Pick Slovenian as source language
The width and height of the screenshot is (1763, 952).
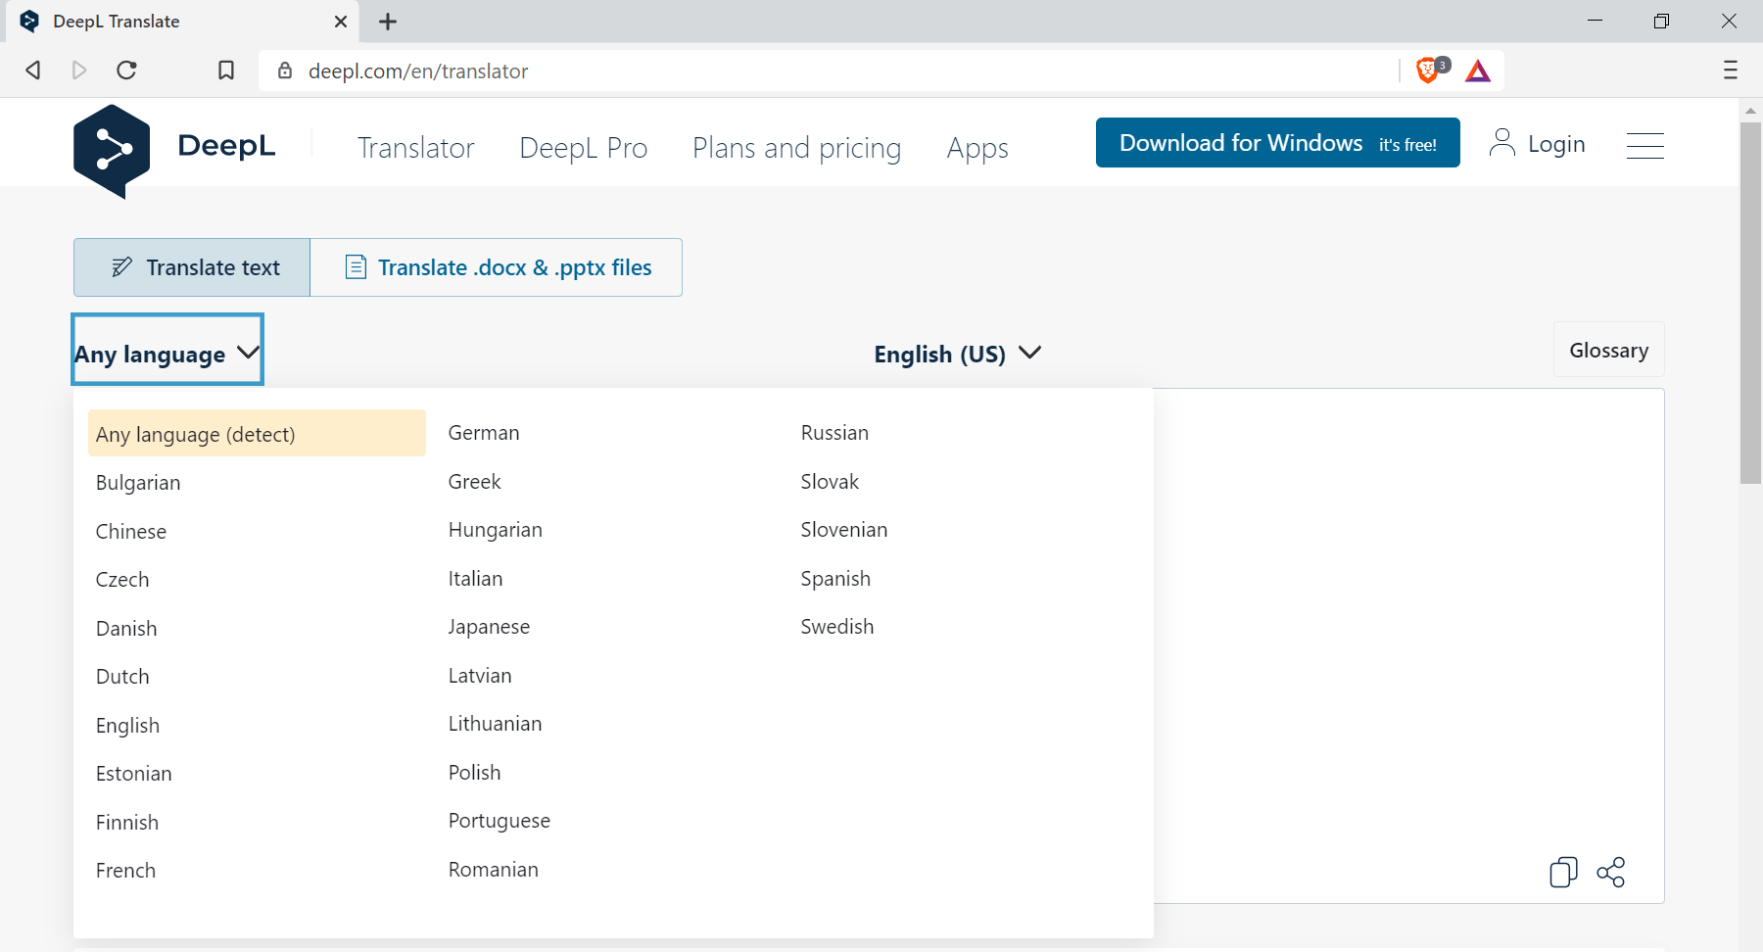(844, 530)
